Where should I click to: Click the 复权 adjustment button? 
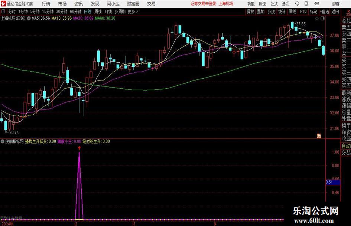[x=250, y=12]
